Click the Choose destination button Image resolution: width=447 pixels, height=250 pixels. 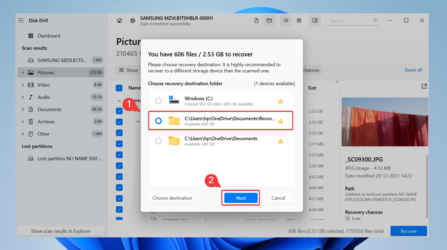pyautogui.click(x=172, y=198)
